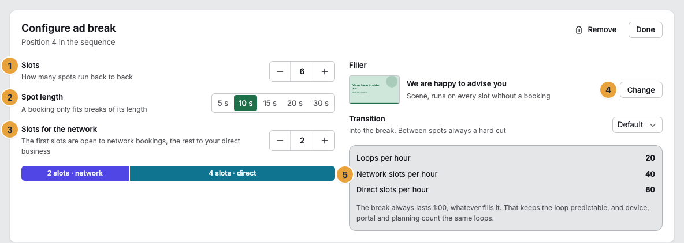The image size is (684, 243).
Task: Click the Done button
Action: [x=645, y=30]
